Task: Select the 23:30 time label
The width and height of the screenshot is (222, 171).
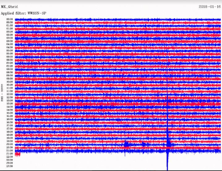Action: click(x=10, y=166)
